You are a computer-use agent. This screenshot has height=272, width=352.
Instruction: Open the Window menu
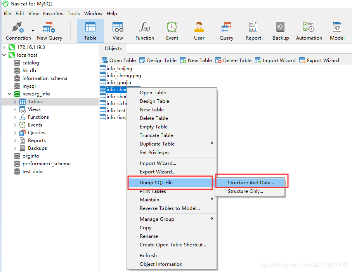[x=93, y=14]
